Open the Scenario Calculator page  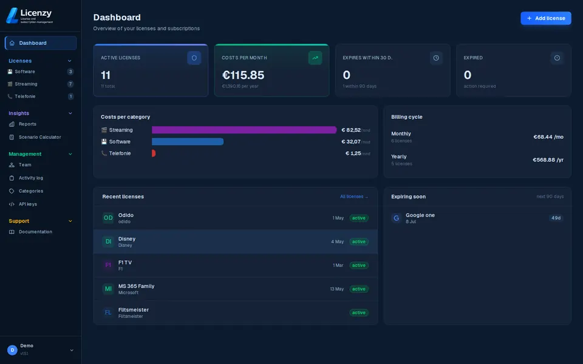click(41, 137)
